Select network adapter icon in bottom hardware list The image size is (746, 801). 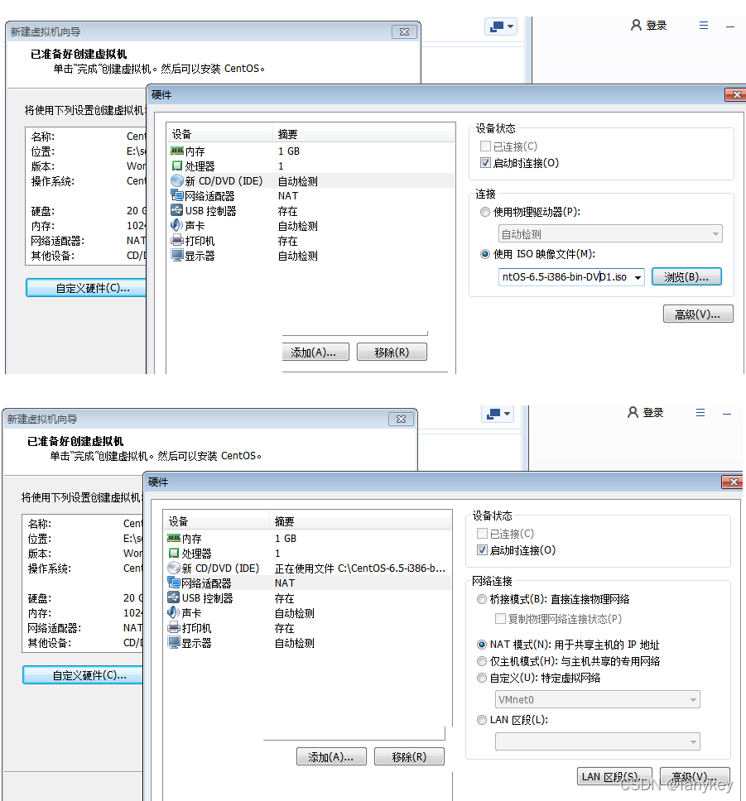pos(174,583)
